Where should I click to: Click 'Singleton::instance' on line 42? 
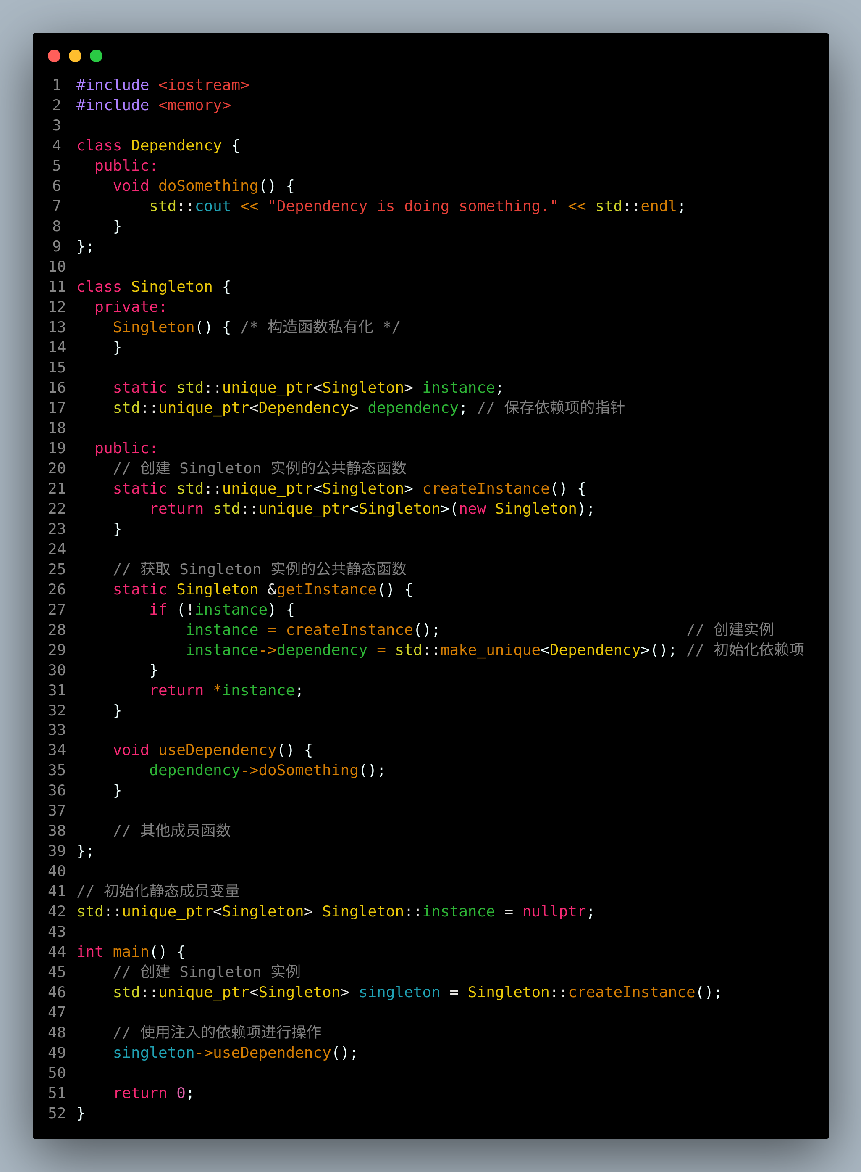(408, 912)
